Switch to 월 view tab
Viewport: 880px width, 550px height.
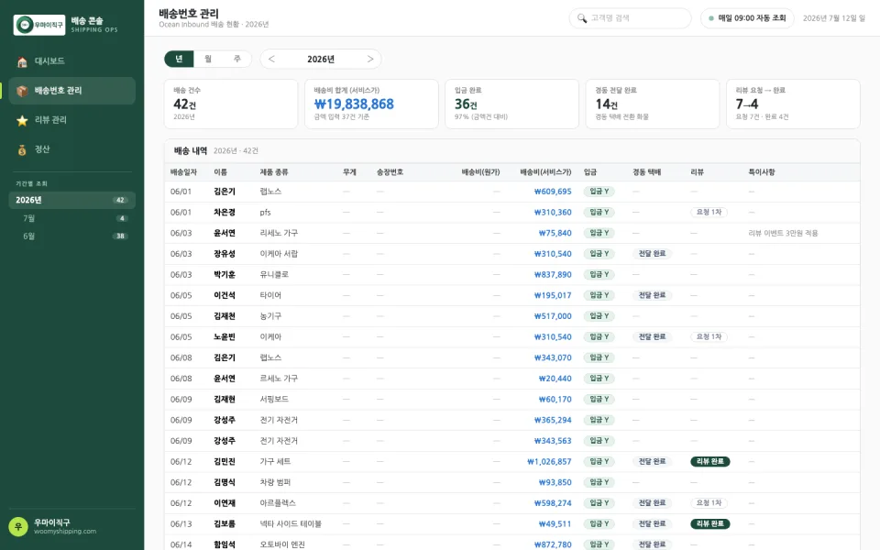click(208, 59)
